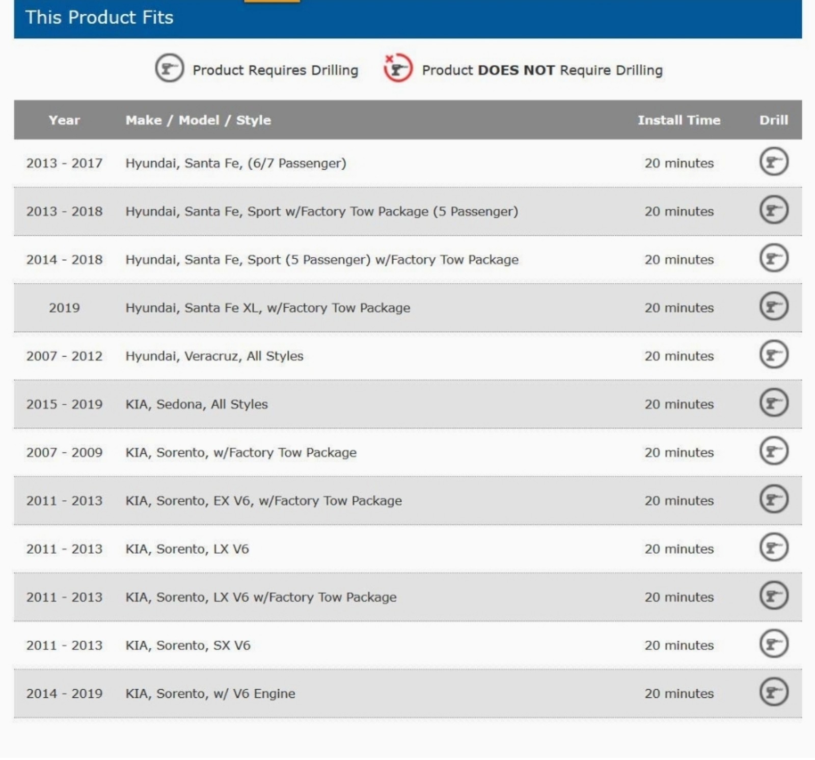
Task: Click 20 minutes in the Sedona row
Action: point(679,404)
